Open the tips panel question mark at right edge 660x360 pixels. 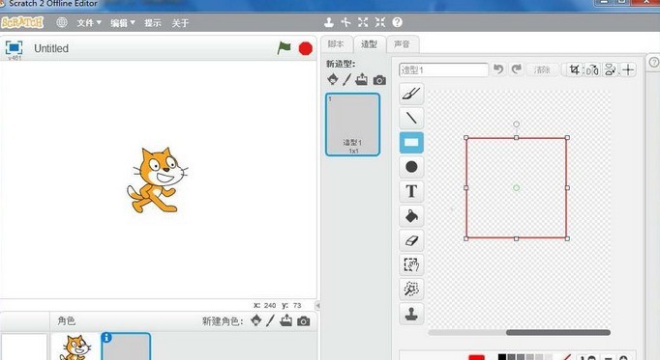pyautogui.click(x=653, y=63)
